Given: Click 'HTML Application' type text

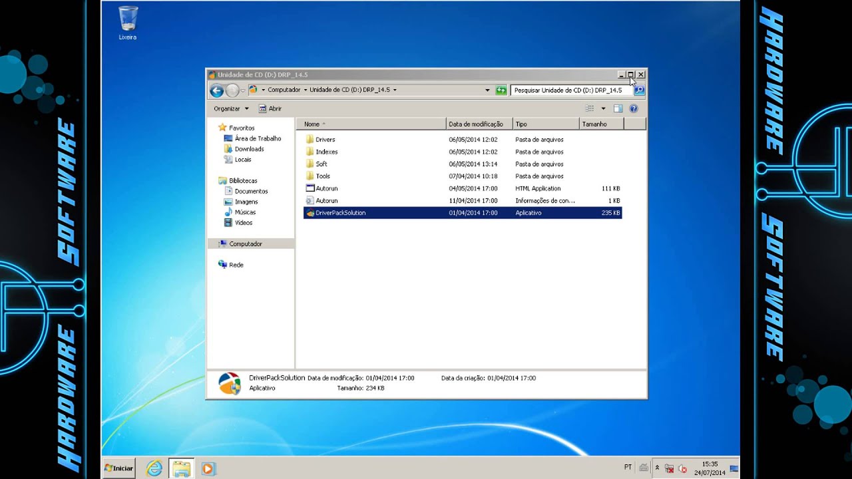Looking at the screenshot, I should coord(538,189).
